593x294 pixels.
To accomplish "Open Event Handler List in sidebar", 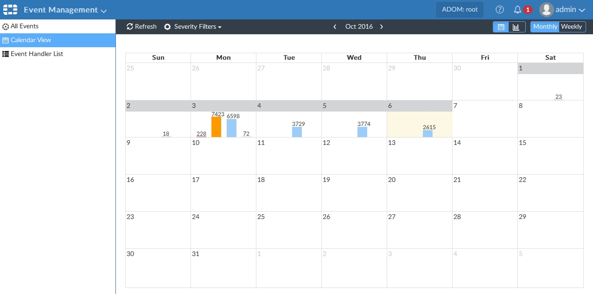I will click(57, 54).
